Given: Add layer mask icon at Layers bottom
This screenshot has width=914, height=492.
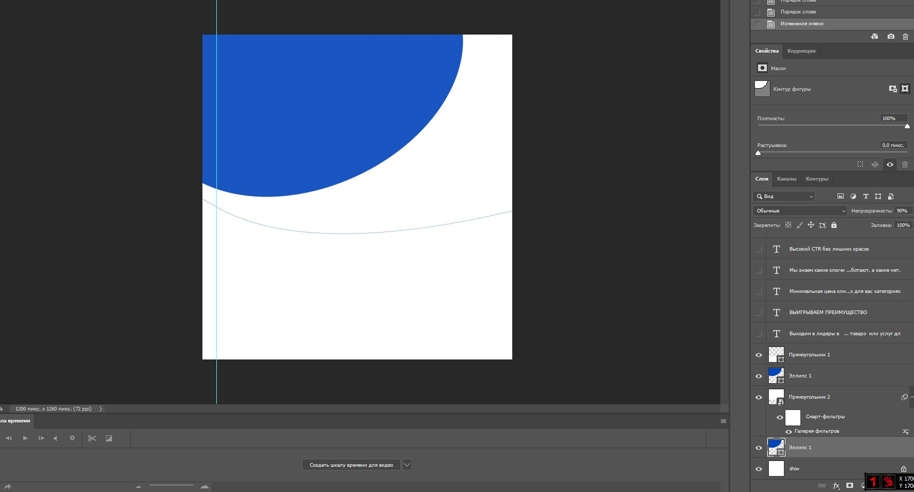Looking at the screenshot, I should pos(849,485).
